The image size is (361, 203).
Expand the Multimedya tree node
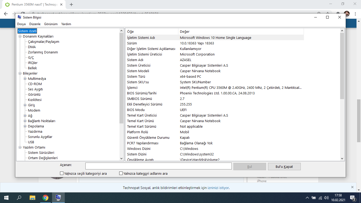coord(25,79)
